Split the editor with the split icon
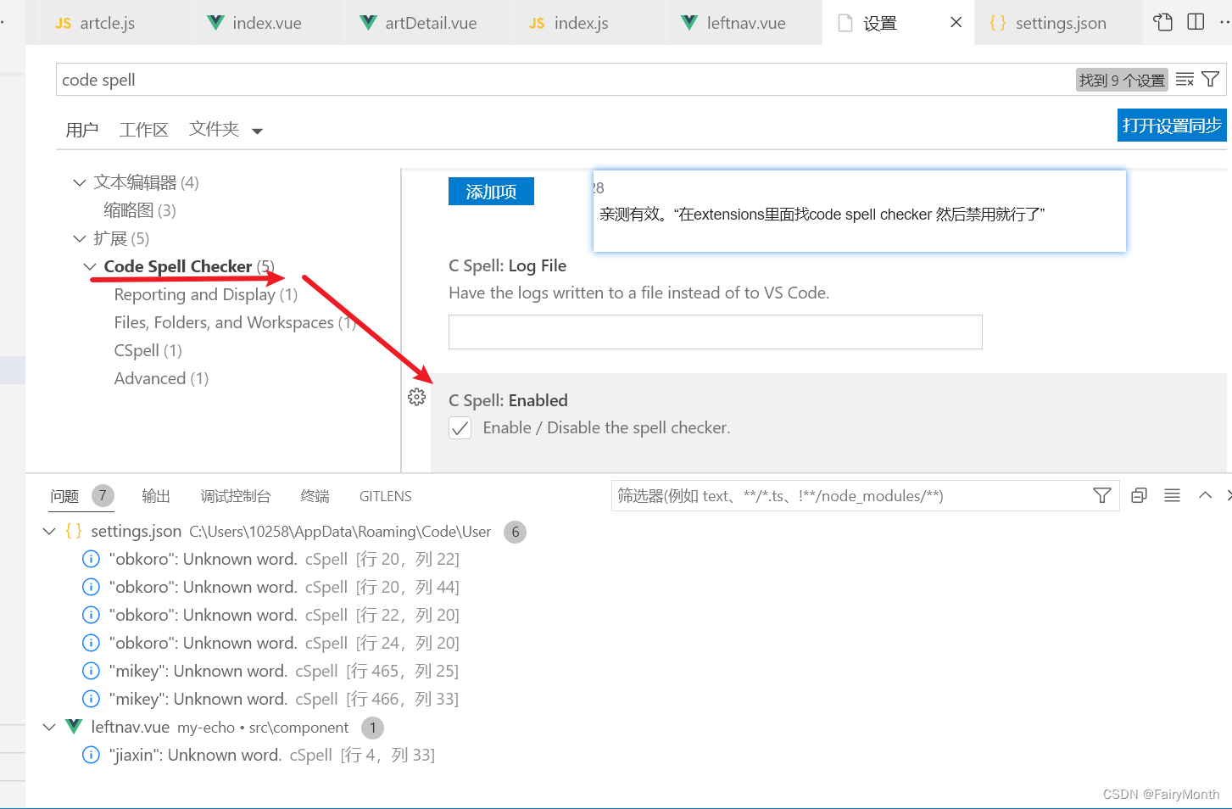This screenshot has width=1232, height=809. tap(1196, 22)
